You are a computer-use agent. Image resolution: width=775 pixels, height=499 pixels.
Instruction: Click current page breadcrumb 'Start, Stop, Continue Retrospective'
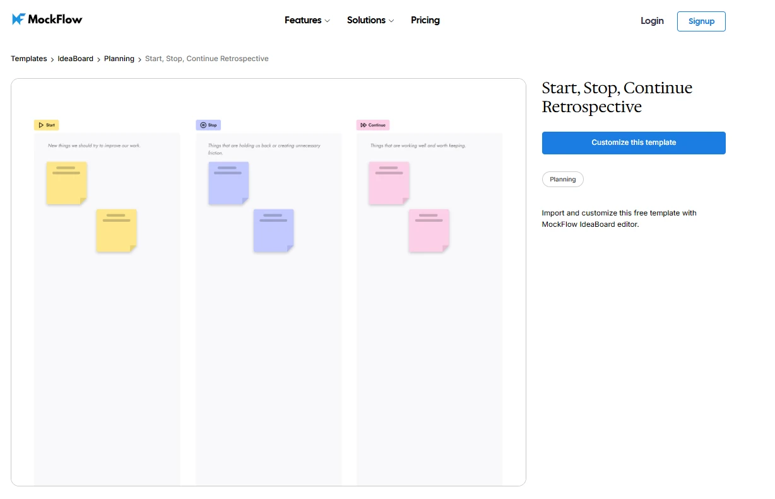coord(207,59)
